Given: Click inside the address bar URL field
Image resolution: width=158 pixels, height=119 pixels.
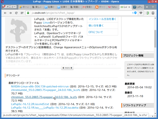Looking at the screenshot, I should point(81,13).
